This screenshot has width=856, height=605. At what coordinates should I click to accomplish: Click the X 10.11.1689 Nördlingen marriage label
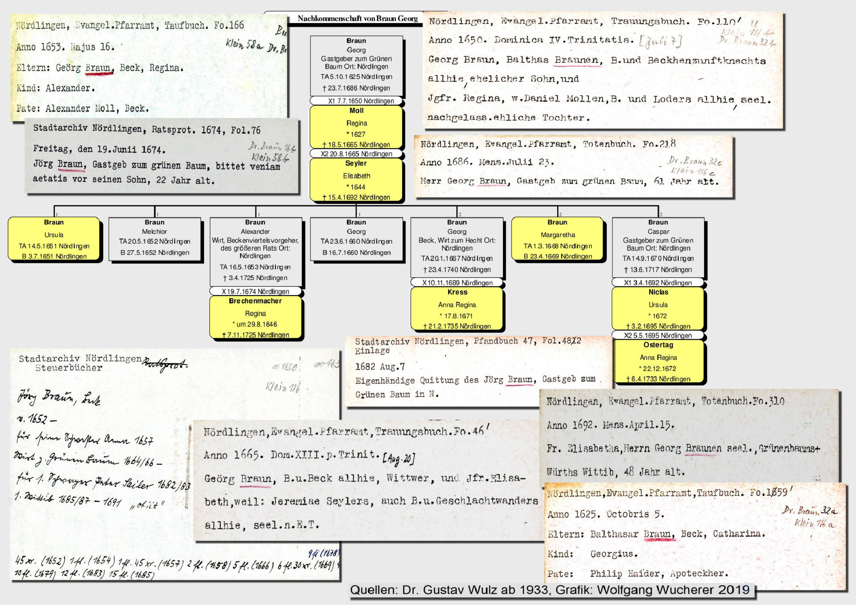pos(457,282)
